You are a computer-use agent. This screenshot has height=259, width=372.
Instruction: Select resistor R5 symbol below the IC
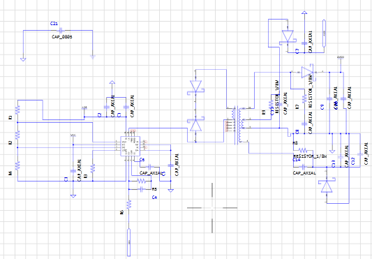[x=142, y=181]
